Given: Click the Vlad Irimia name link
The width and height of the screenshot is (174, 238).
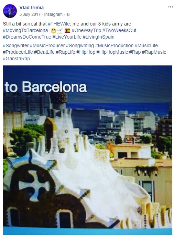Looking at the screenshot, I should tap(32, 8).
